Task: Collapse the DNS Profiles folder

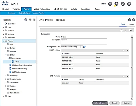Action: click(x=8, y=58)
